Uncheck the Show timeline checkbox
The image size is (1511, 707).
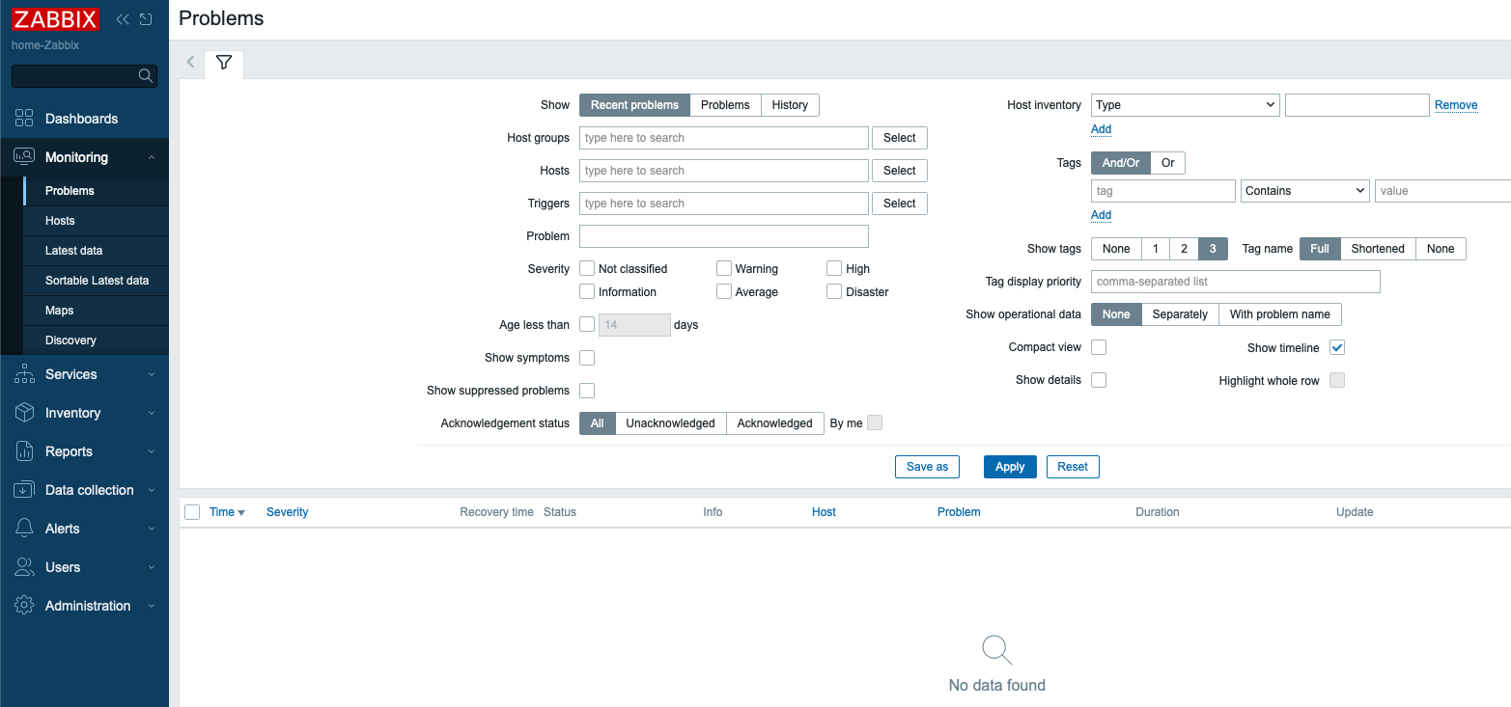click(1337, 347)
